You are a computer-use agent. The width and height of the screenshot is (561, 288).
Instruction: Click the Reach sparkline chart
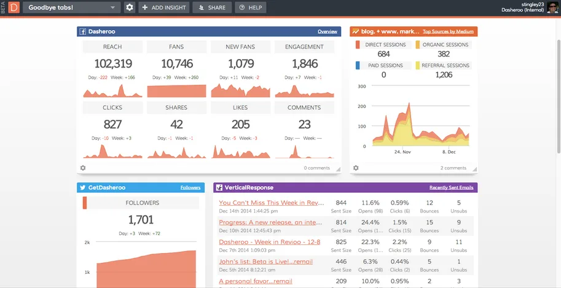[112, 91]
